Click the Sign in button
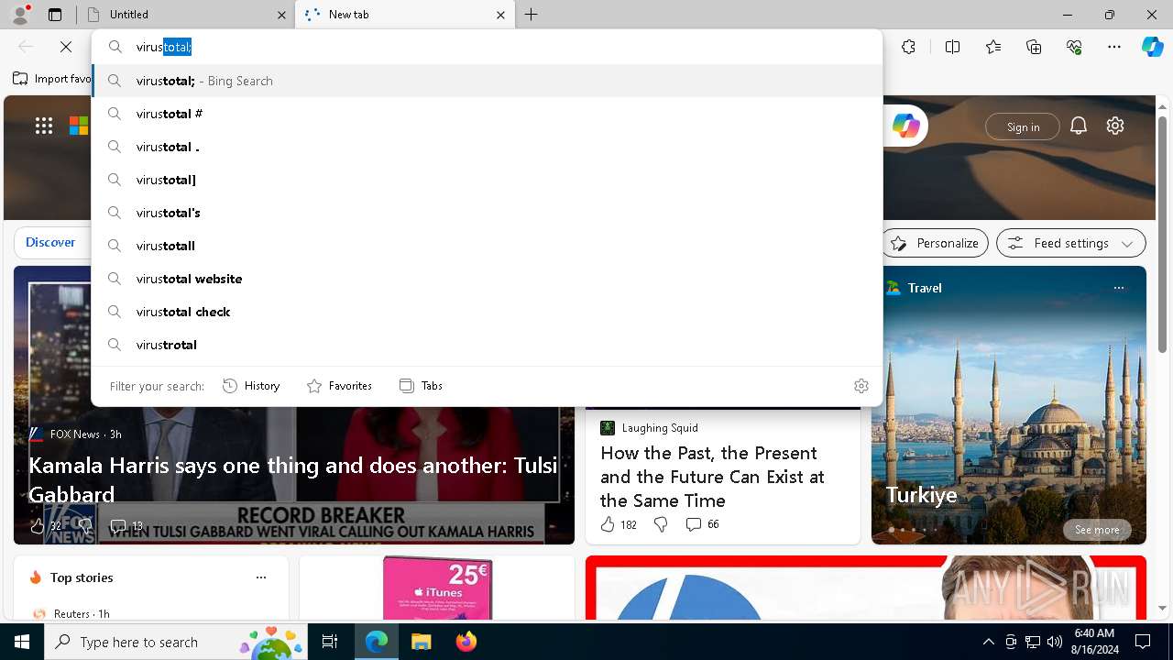Screen dimensions: 1173x660 [x=1023, y=126]
